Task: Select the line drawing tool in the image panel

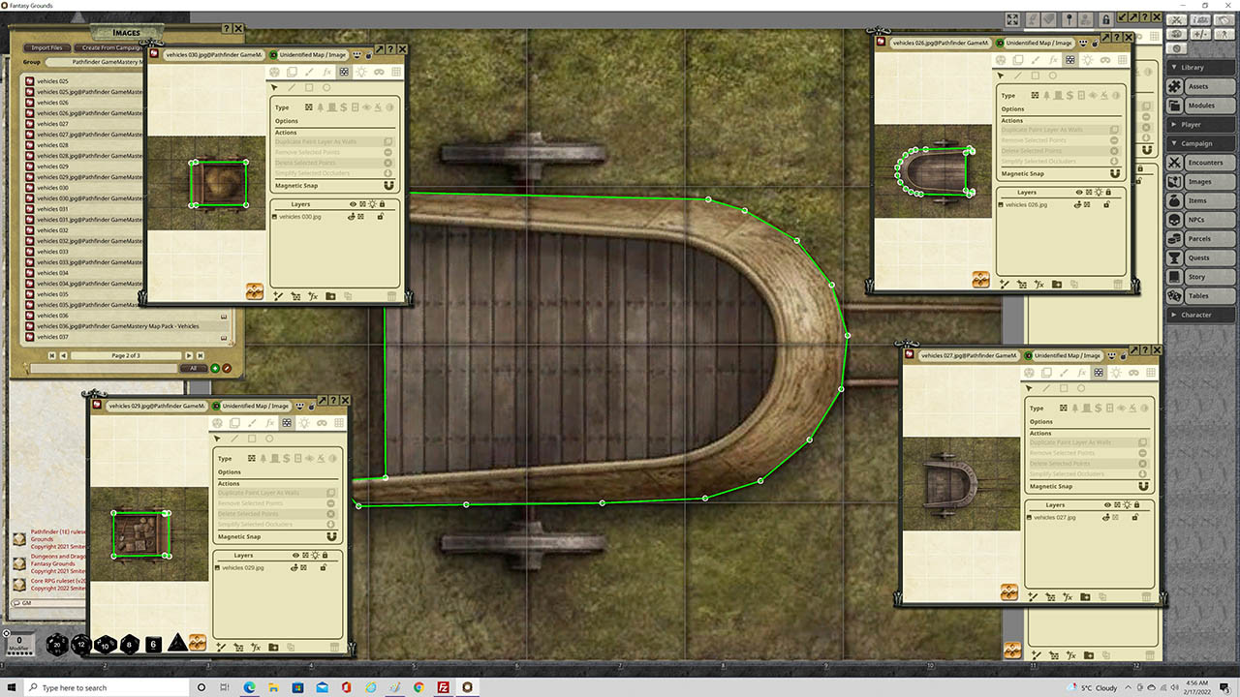Action: coord(293,86)
